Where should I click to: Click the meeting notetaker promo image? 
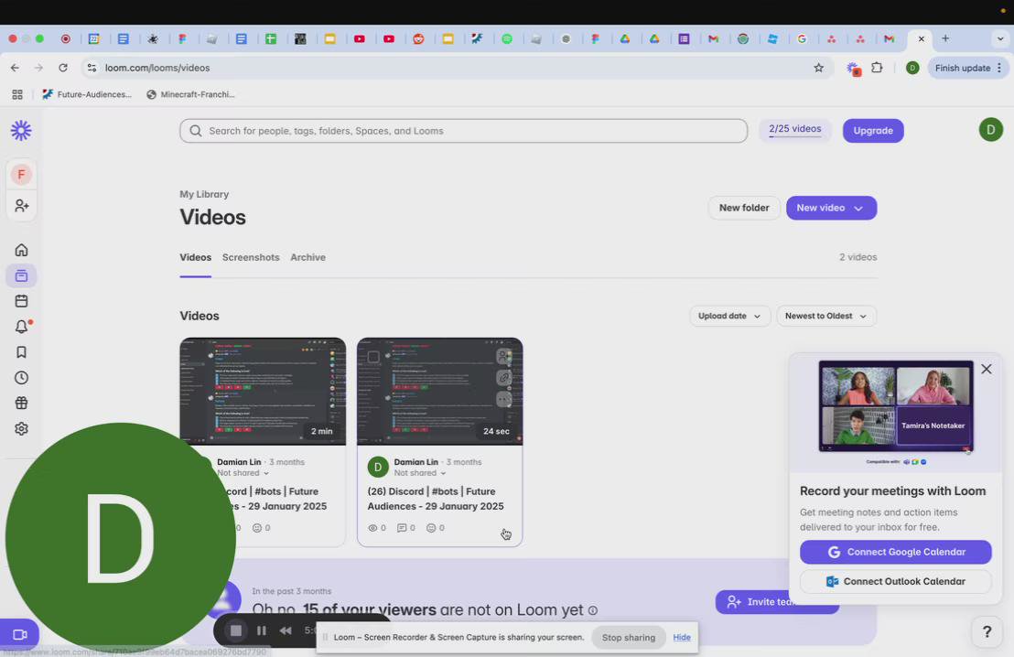click(x=896, y=407)
